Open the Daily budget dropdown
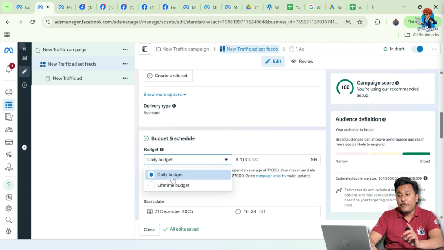The width and height of the screenshot is (444, 250). [187, 159]
